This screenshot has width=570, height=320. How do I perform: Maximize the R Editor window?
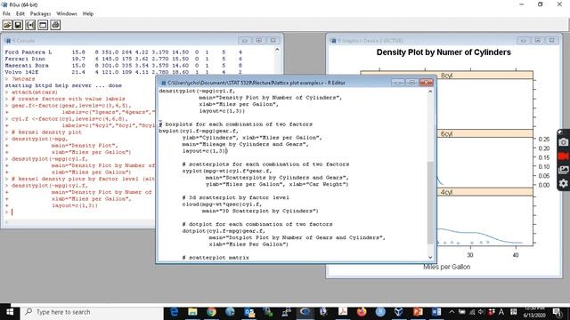point(411,83)
